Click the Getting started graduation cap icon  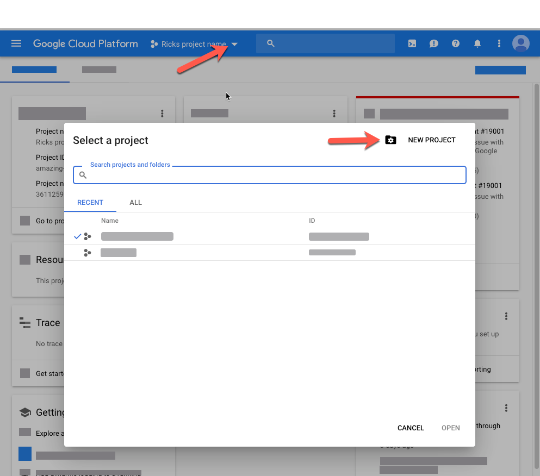[25, 412]
